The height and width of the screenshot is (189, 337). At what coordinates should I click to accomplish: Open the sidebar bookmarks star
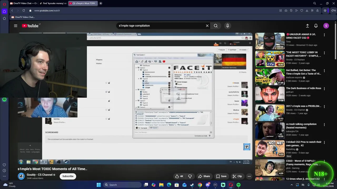tap(4, 18)
